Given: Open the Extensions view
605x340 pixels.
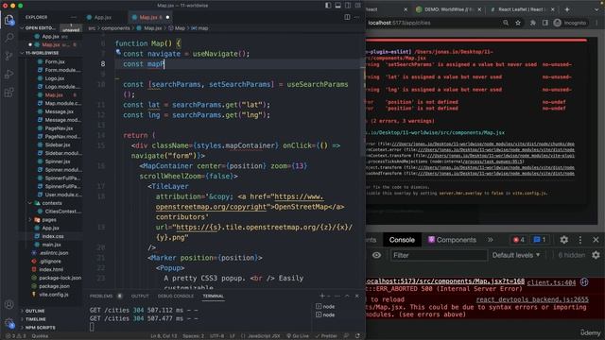Looking at the screenshot, I should click(x=9, y=93).
